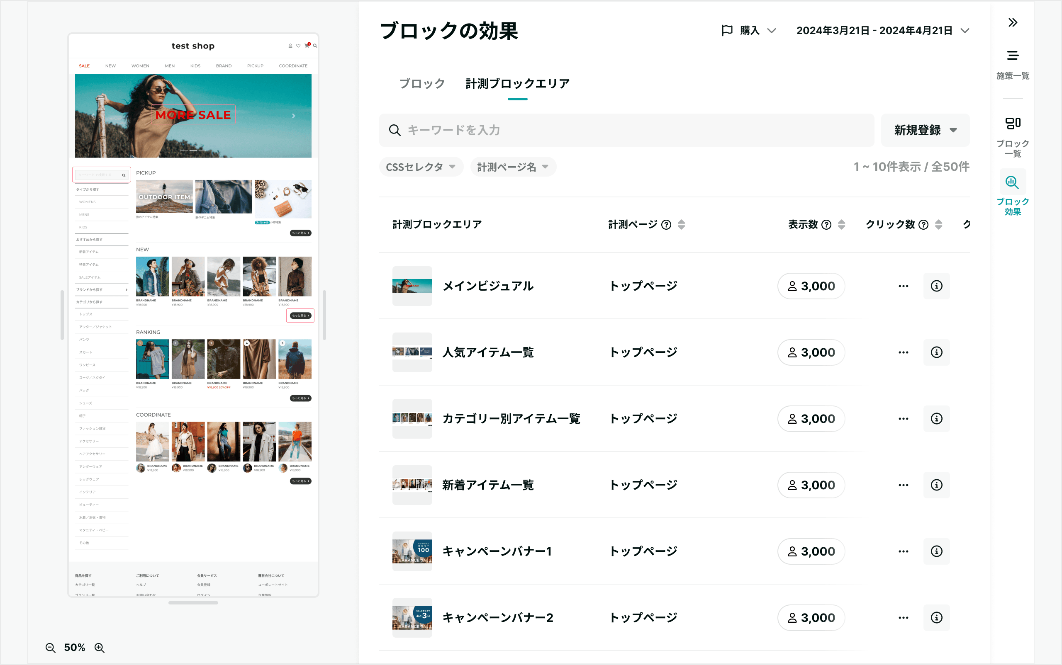Click the MORE SALE banner button

(193, 115)
